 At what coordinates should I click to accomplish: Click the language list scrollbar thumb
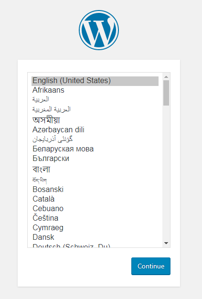pyautogui.click(x=166, y=93)
